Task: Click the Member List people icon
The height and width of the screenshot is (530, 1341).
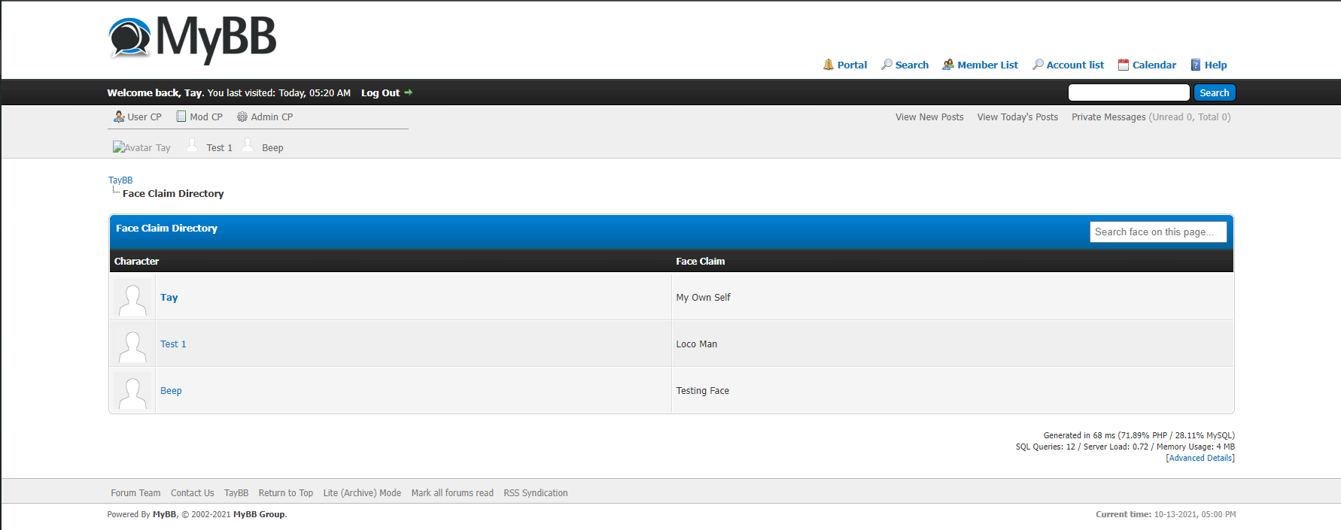Action: pos(948,65)
